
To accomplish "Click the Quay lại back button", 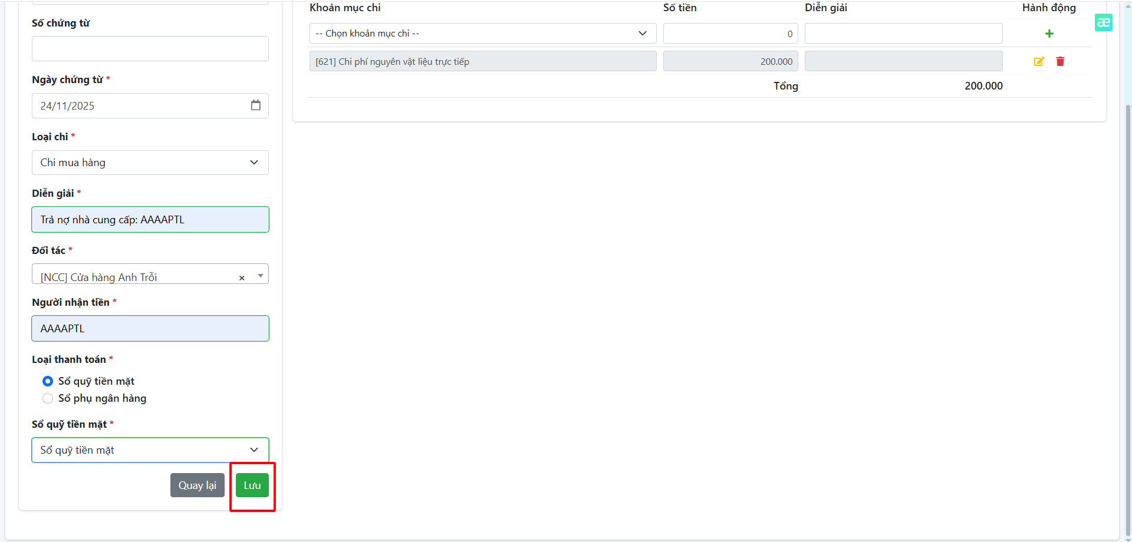I will (197, 485).
